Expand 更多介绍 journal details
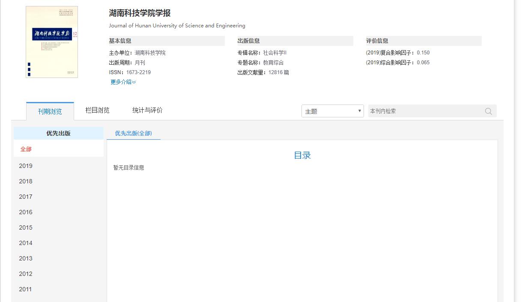Viewport: 525px width, 302px height. [123, 82]
